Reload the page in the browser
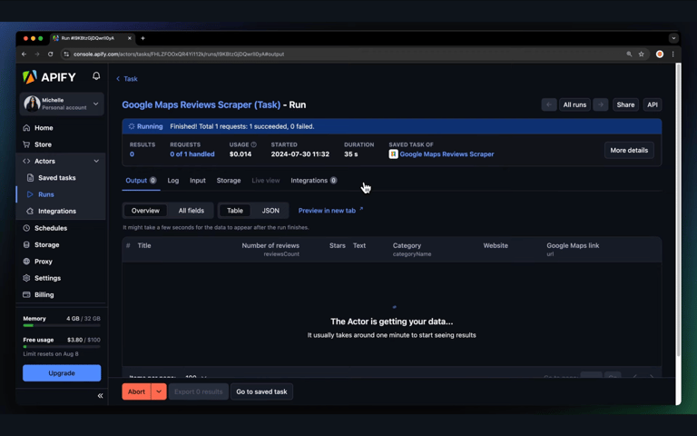This screenshot has width=697, height=436. coord(50,54)
